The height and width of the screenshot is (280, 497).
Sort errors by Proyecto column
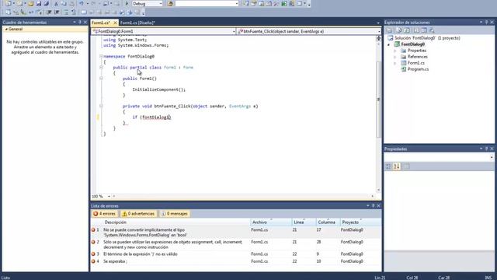(x=360, y=222)
